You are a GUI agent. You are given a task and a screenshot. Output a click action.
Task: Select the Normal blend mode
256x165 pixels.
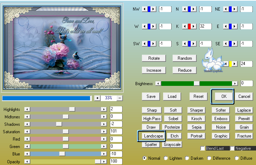[x=144, y=158]
